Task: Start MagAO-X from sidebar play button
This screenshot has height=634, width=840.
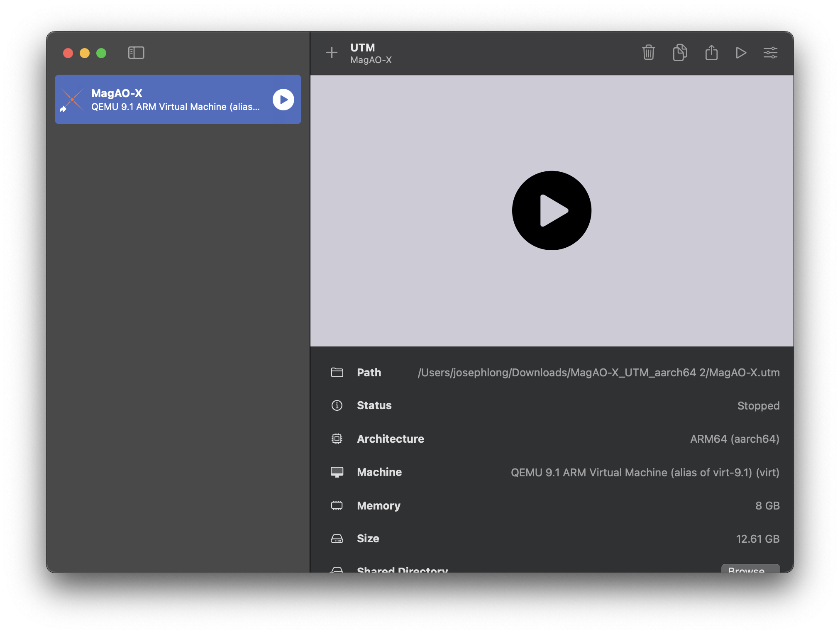Action: (x=283, y=100)
